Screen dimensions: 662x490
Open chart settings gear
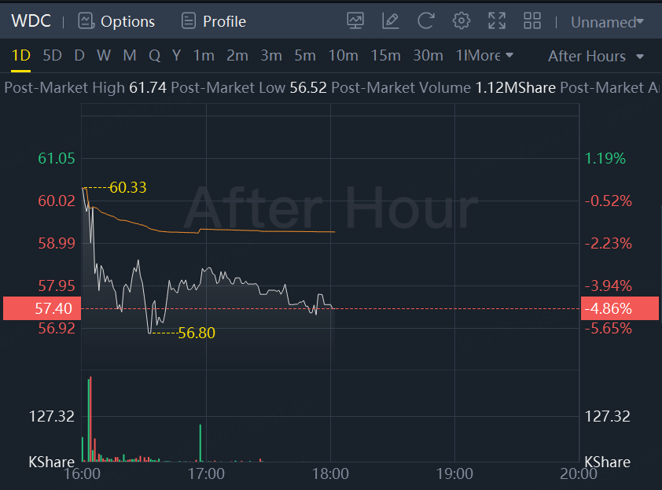coord(462,21)
